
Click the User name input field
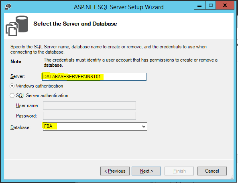point(90,105)
